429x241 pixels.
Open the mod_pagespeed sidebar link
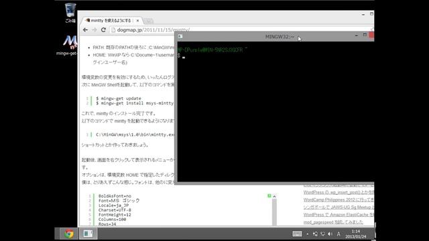point(333,222)
